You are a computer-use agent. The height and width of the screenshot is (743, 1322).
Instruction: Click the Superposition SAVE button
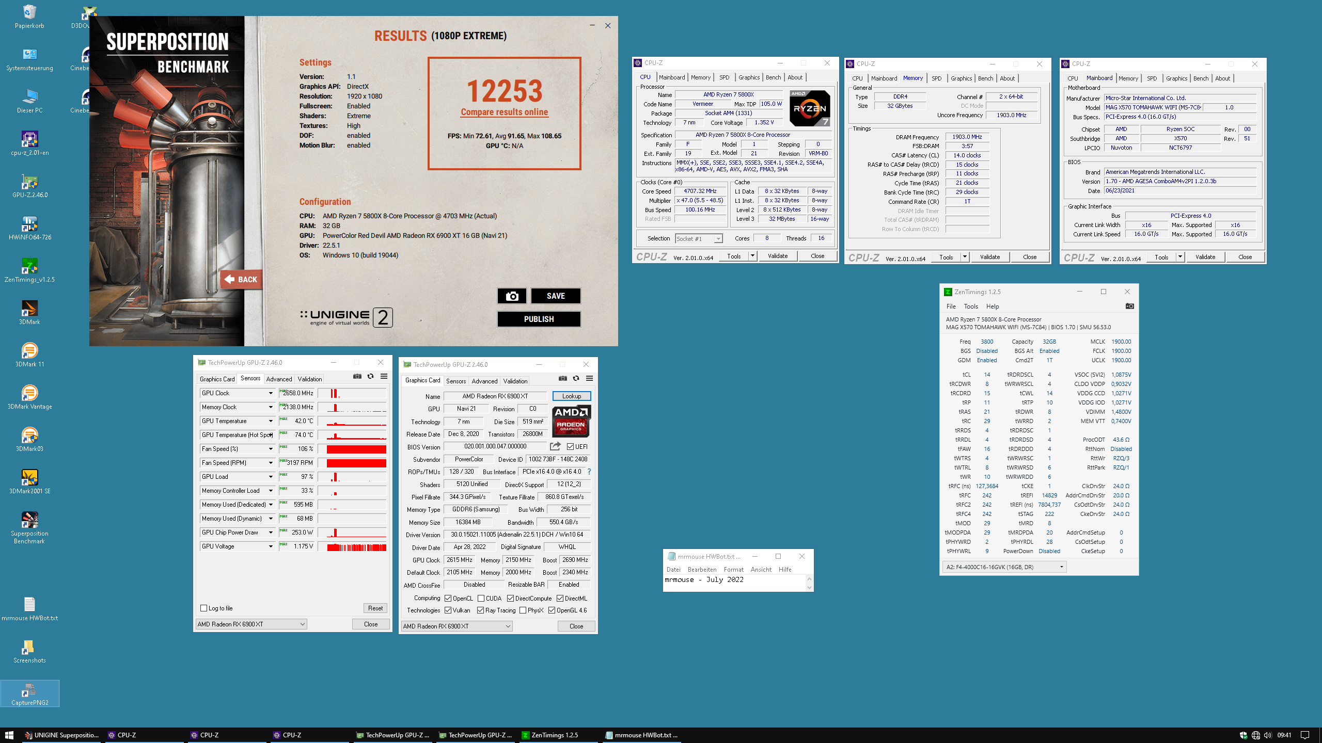[x=556, y=296]
